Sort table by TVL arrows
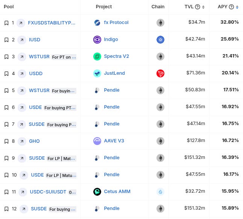 pyautogui.click(x=204, y=7)
